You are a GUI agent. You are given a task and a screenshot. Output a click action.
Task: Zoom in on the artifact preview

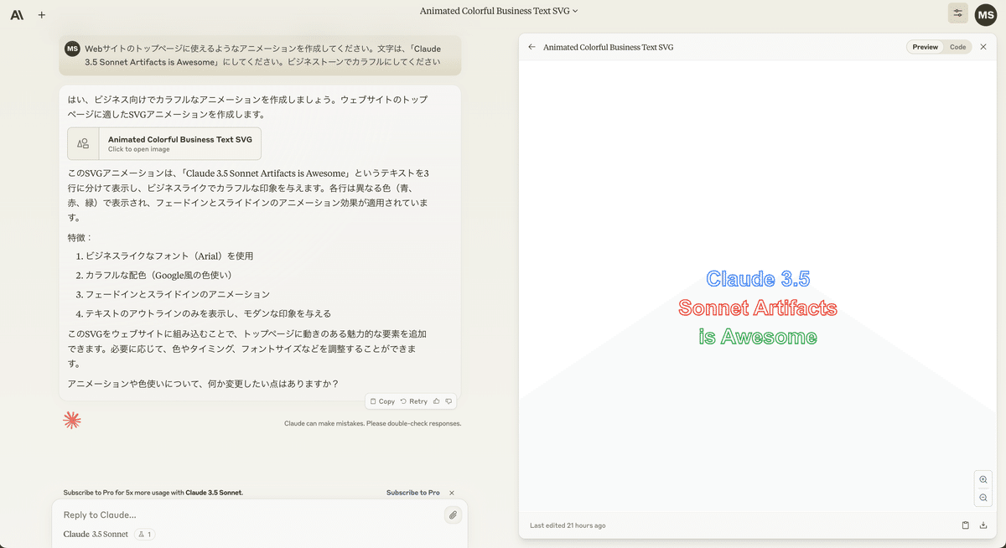pyautogui.click(x=983, y=479)
